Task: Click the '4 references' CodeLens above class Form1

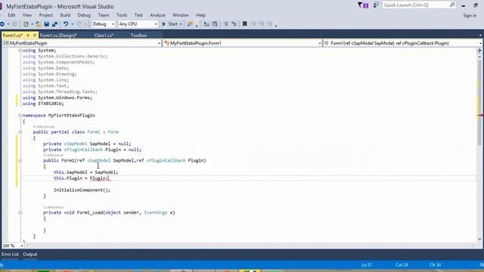Action: point(44,127)
